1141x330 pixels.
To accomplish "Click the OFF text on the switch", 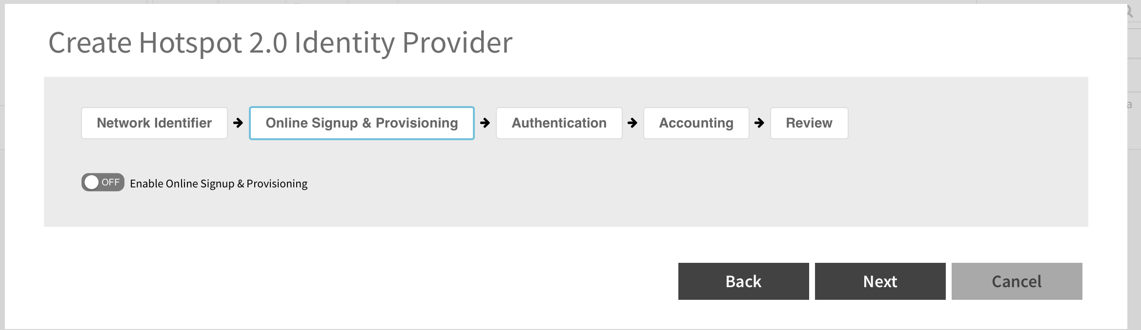I will pyautogui.click(x=111, y=183).
